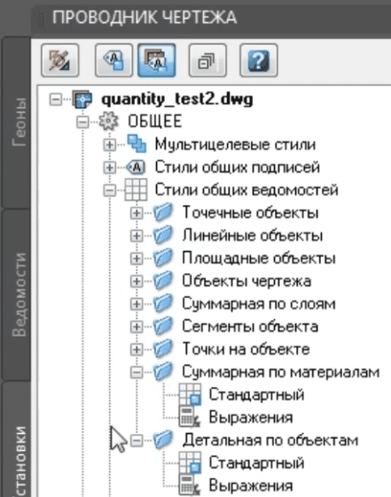Viewport: 391px width, 497px height.
Task: Select the Линейные объекты label
Action: (x=253, y=235)
